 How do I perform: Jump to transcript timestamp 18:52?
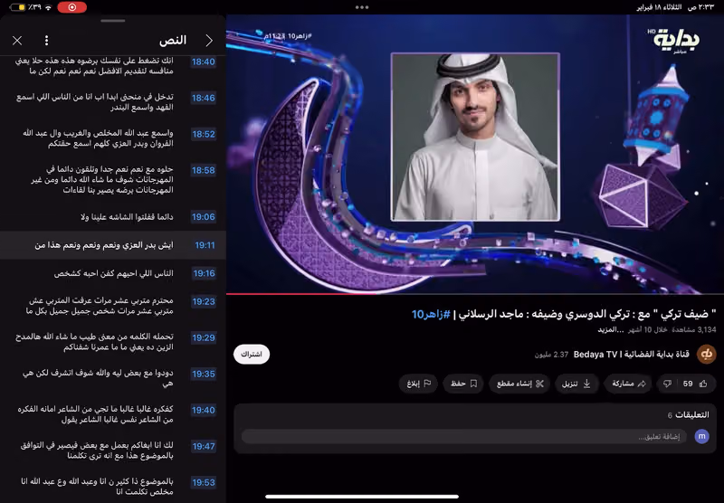203,134
